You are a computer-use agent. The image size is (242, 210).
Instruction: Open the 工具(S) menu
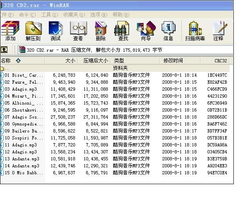coord(50,15)
